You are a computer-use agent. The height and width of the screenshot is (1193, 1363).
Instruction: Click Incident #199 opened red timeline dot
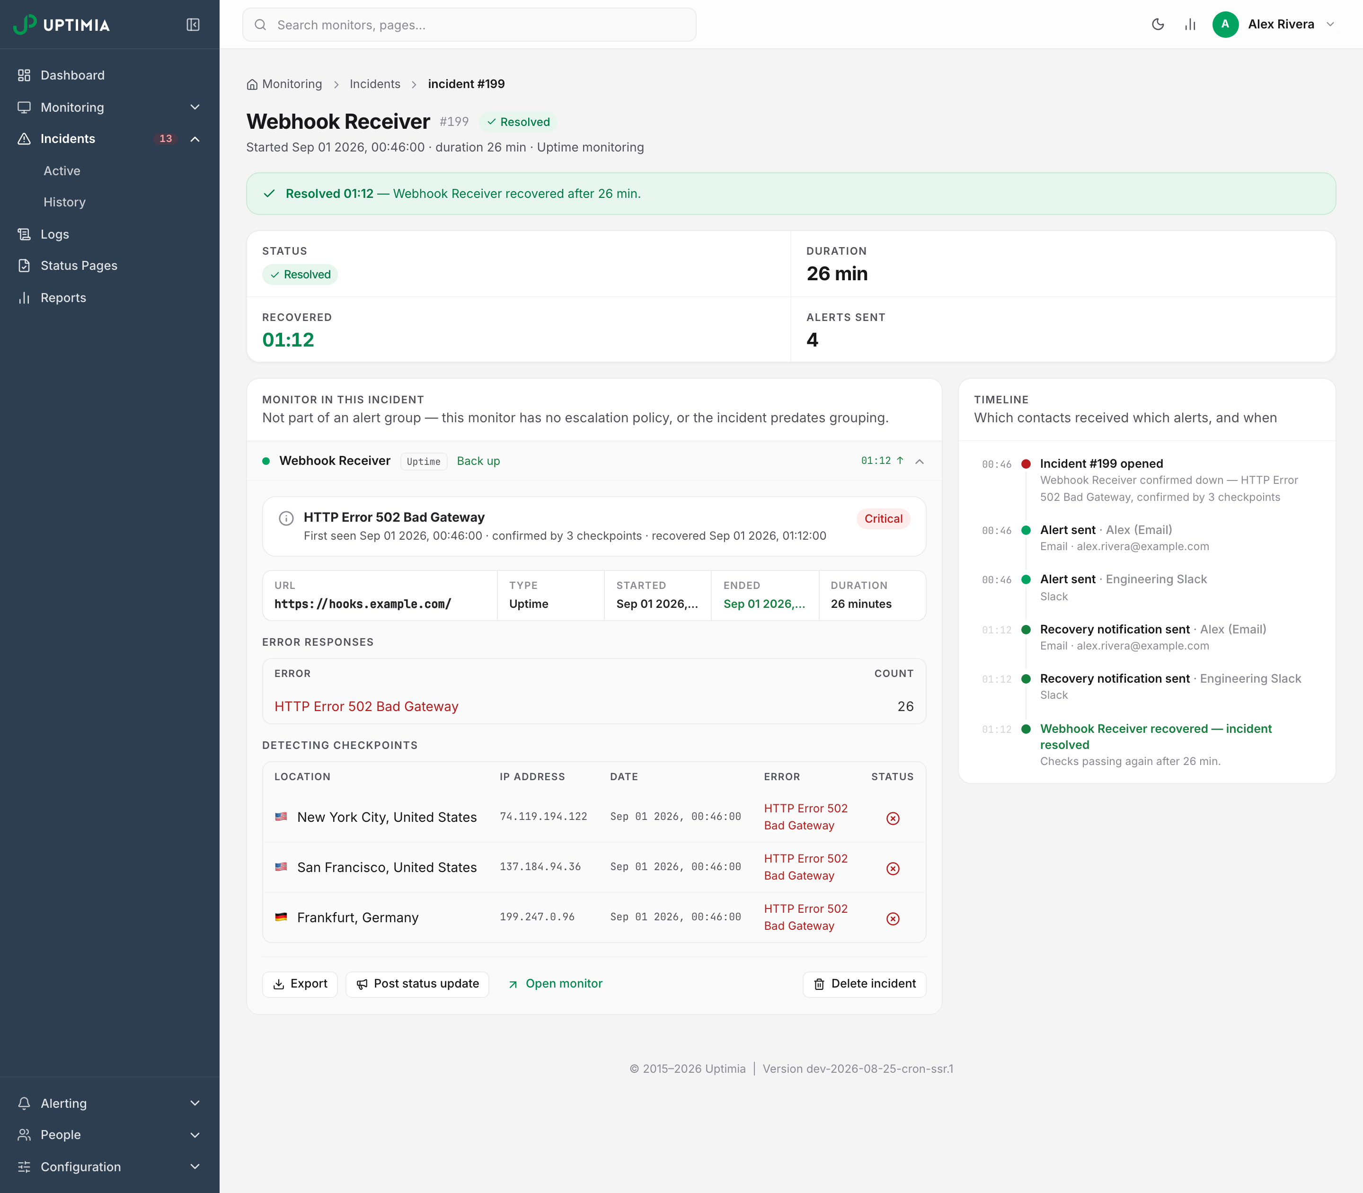[1026, 464]
